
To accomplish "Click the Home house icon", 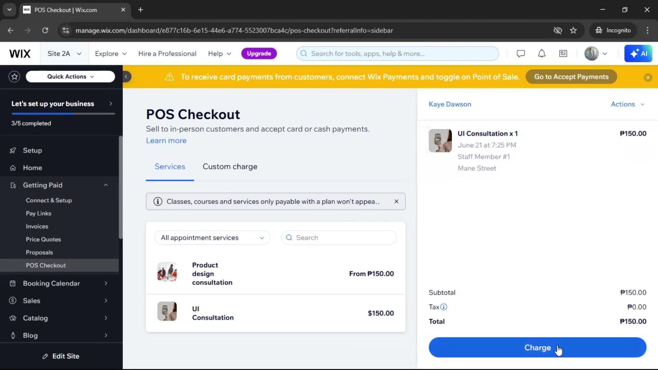I will [13, 168].
